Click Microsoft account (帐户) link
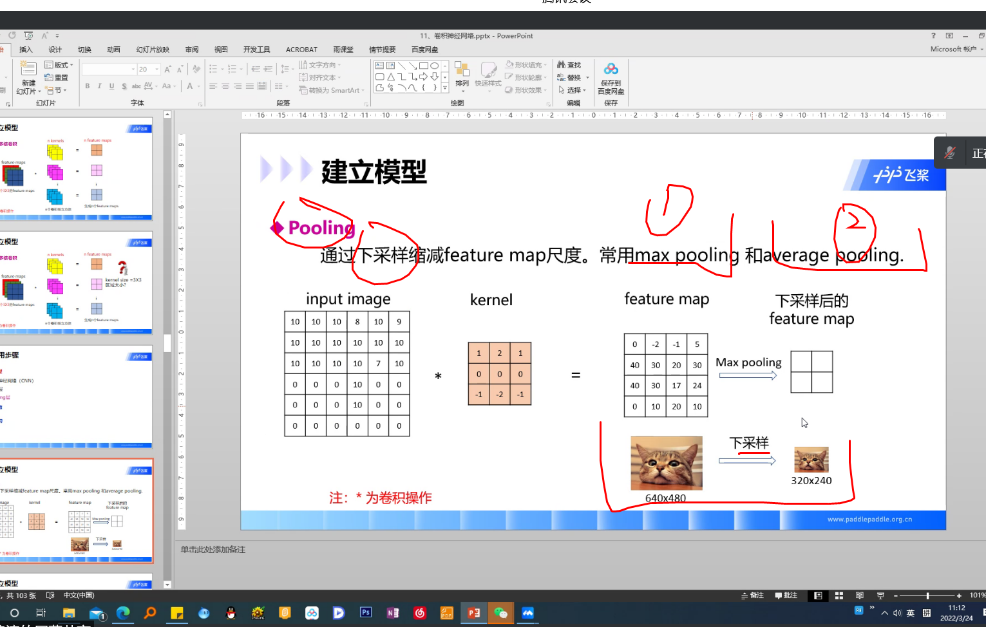Viewport: 986px width, 627px height. (x=956, y=49)
